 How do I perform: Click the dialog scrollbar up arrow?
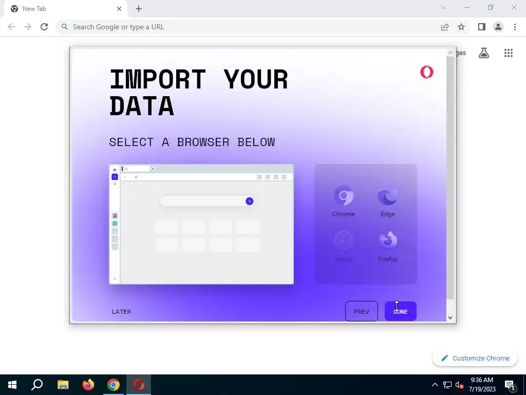point(450,53)
